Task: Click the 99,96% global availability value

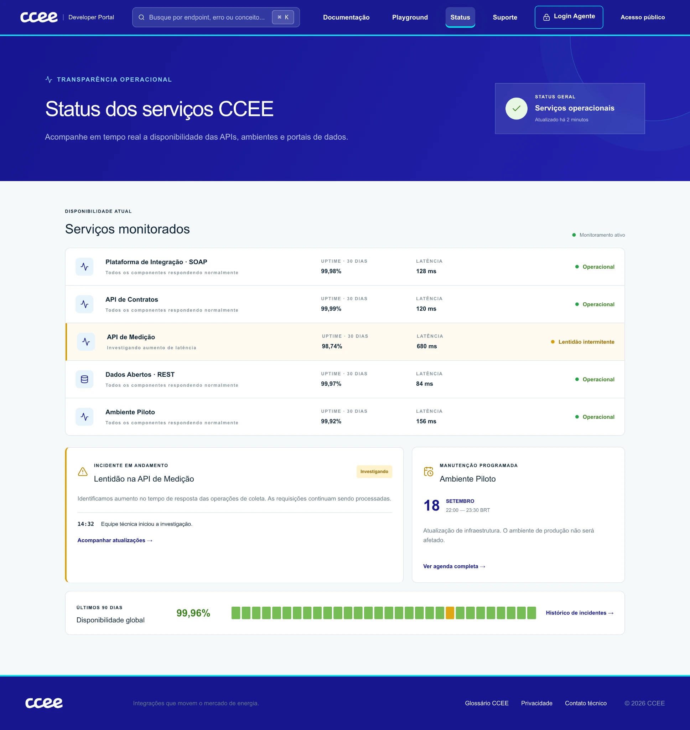Action: pyautogui.click(x=193, y=613)
